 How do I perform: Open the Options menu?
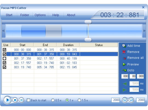point(40,15)
